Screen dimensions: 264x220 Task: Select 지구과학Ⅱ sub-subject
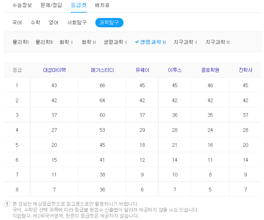218,42
